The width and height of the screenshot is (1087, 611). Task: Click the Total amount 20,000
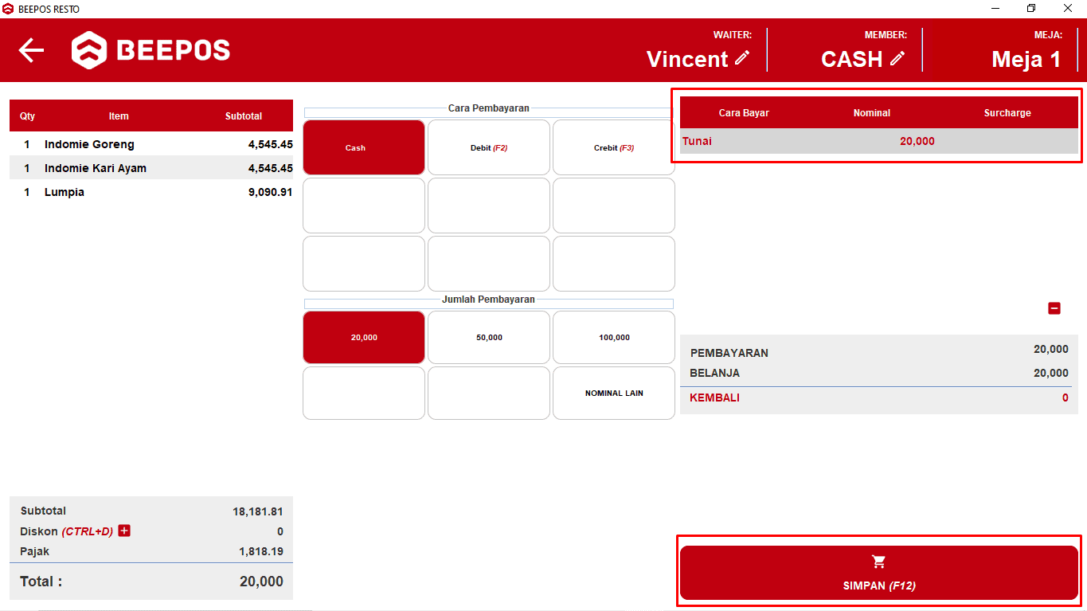click(261, 582)
